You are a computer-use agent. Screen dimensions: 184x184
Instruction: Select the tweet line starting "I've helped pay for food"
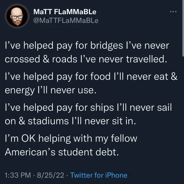[x=91, y=77]
